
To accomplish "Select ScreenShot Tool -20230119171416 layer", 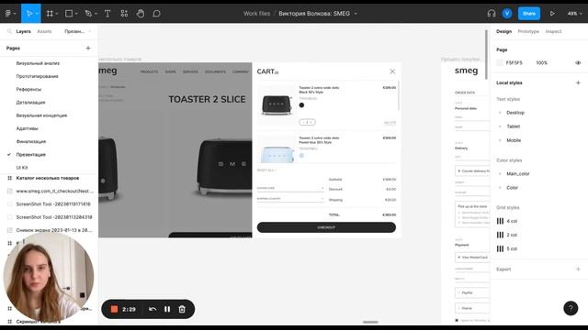I will tap(53, 204).
